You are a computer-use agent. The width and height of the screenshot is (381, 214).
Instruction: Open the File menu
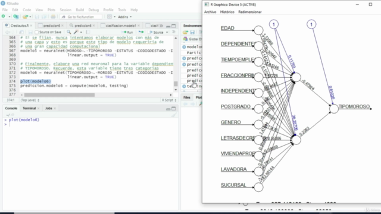coord(5,10)
